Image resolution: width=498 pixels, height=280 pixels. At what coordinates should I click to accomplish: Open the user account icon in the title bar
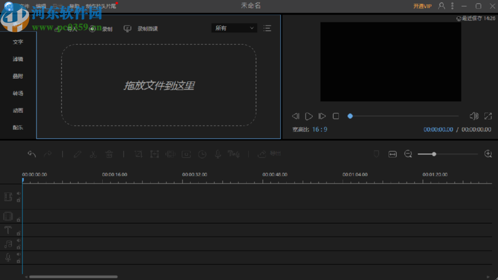(x=441, y=6)
